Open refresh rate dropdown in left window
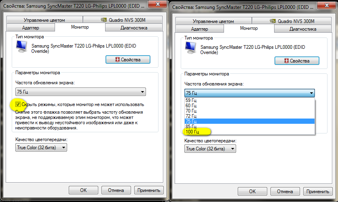Viewport: 338px width, 202px height. (80, 92)
